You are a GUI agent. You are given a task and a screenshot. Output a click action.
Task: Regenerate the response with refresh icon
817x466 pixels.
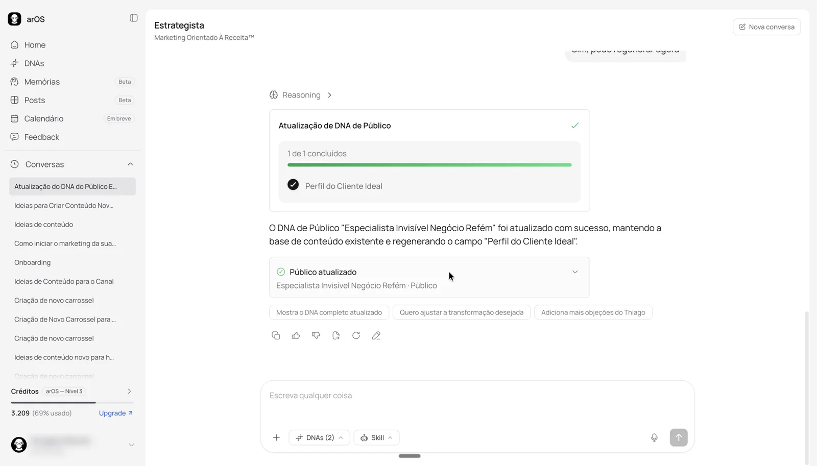pos(356,335)
